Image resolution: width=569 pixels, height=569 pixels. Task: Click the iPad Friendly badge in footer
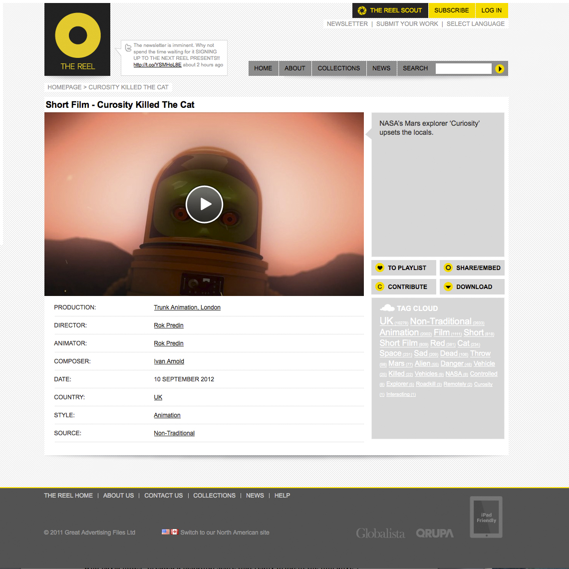coord(486,517)
